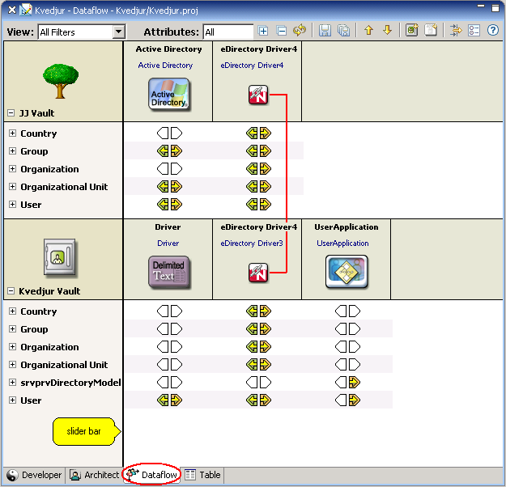Click the editor tab icon in the title bar
The width and height of the screenshot is (506, 487).
pos(25,10)
